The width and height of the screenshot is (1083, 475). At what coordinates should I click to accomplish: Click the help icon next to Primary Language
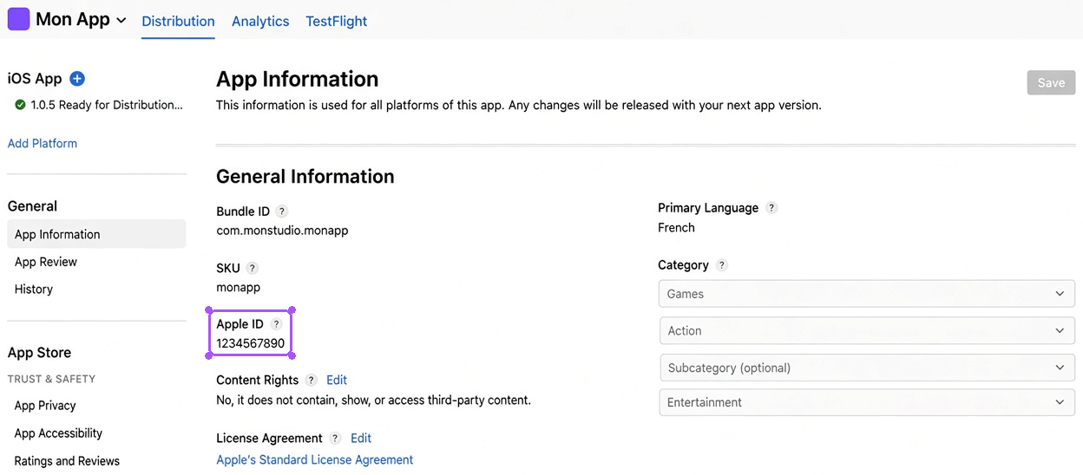[771, 208]
